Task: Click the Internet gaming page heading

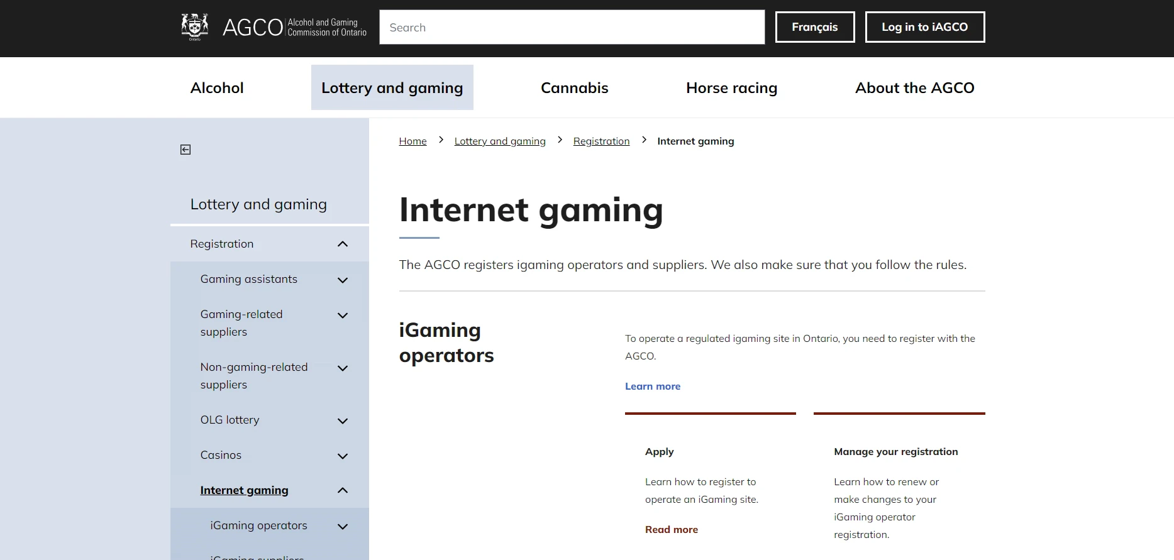Action: click(531, 211)
